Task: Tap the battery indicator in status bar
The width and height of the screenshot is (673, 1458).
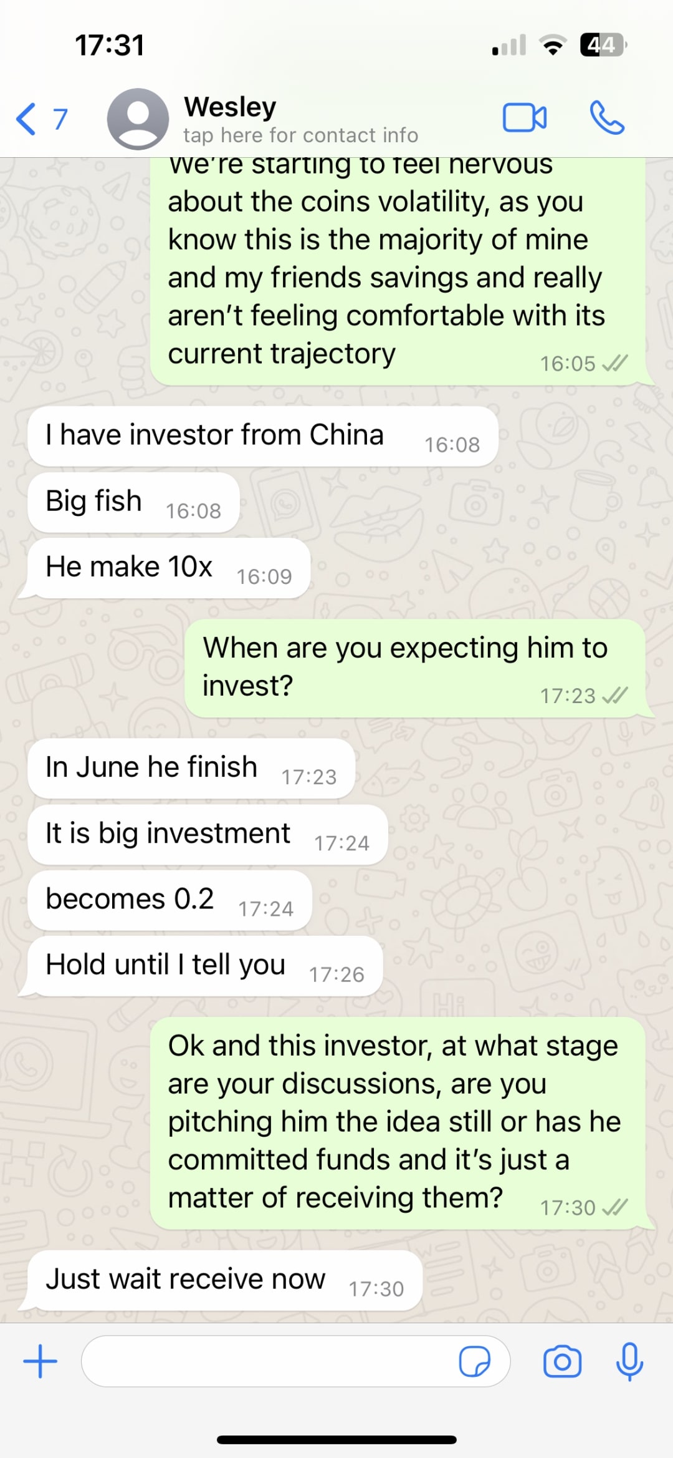Action: pos(603,45)
